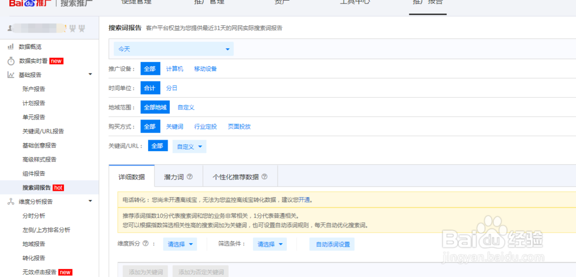The width and height of the screenshot is (576, 277).
Task: Open 关键词/URL报告 in sidebar
Action: (43, 131)
